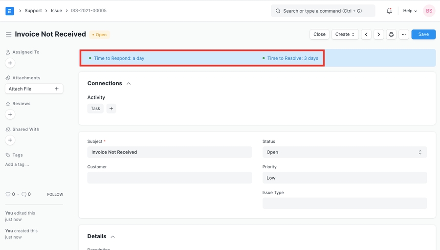Open the Status dropdown
Image resolution: width=440 pixels, height=250 pixels.
pos(344,152)
